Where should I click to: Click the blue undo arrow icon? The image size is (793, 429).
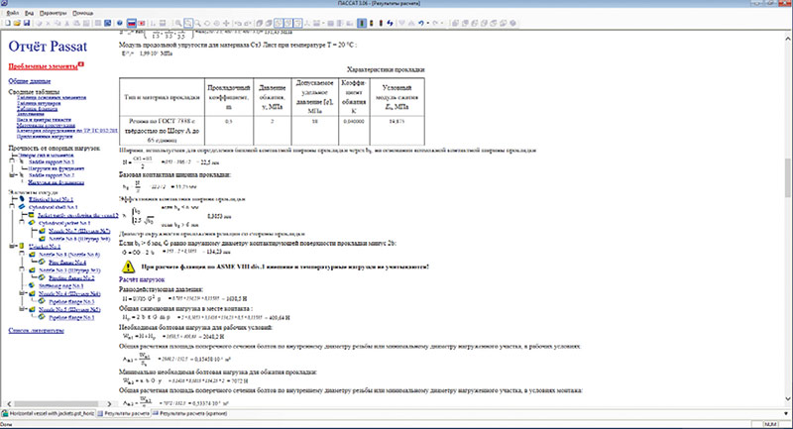[420, 23]
